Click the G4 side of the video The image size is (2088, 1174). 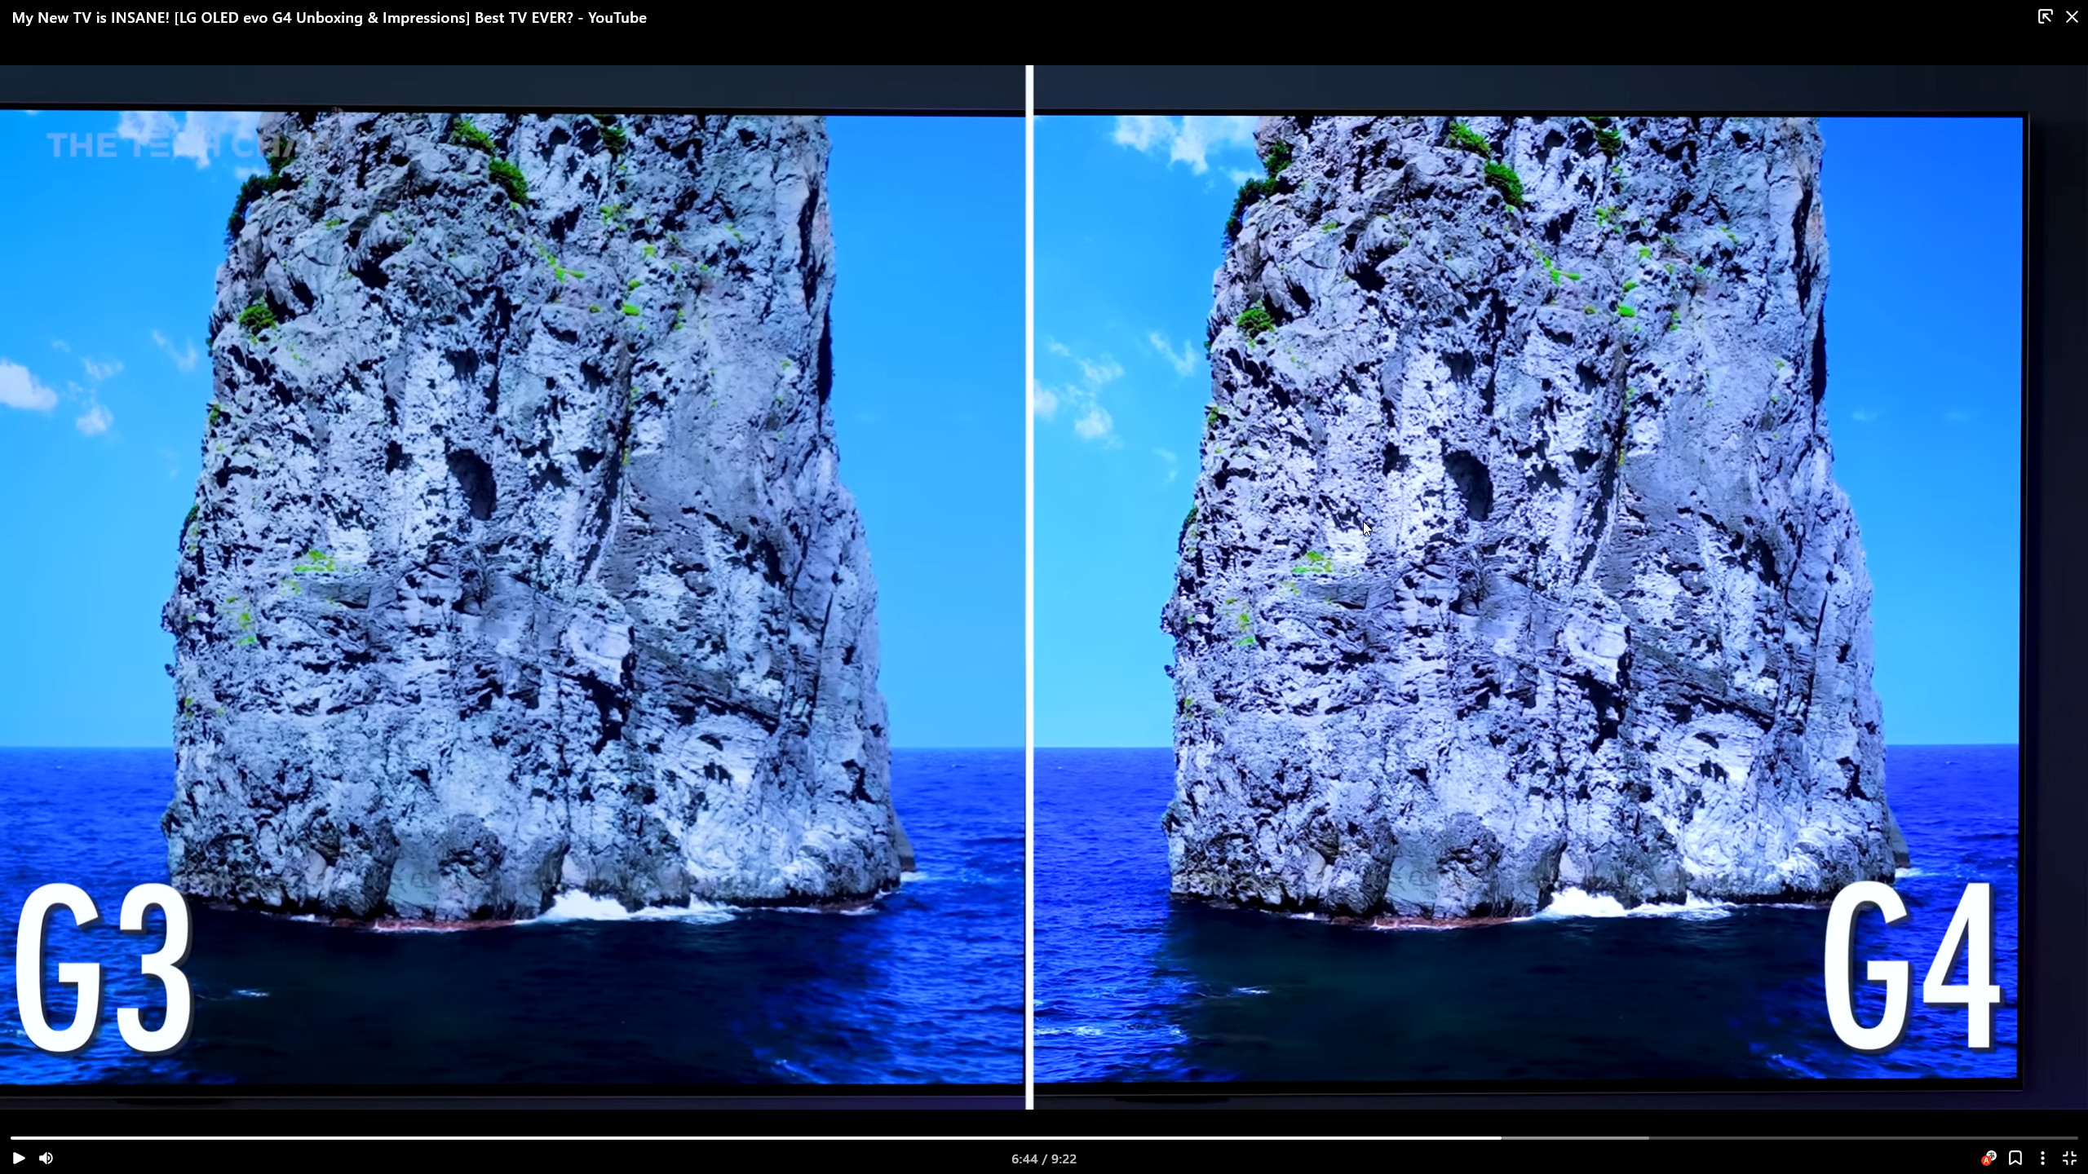pyautogui.click(x=1525, y=530)
